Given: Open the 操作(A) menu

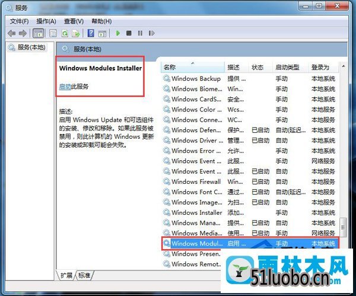Looking at the screenshot, I should click(46, 21).
